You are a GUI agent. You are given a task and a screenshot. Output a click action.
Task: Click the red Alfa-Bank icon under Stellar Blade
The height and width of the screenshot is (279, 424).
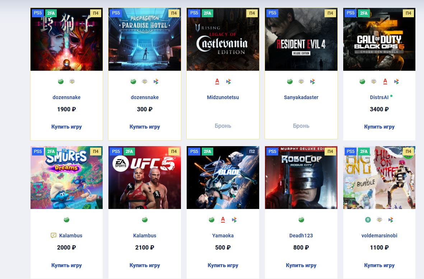223,220
